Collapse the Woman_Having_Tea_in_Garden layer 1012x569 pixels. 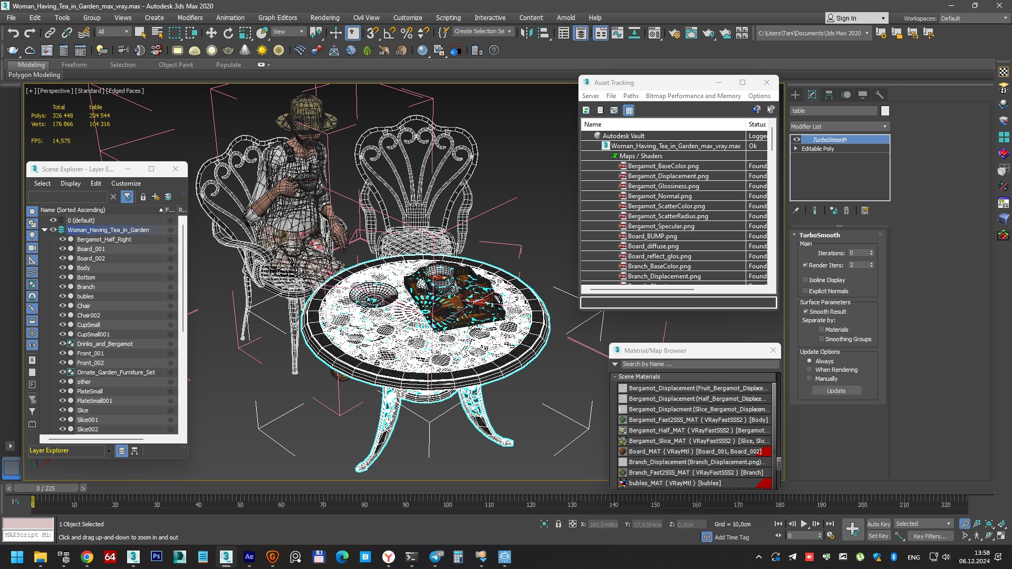coord(45,230)
